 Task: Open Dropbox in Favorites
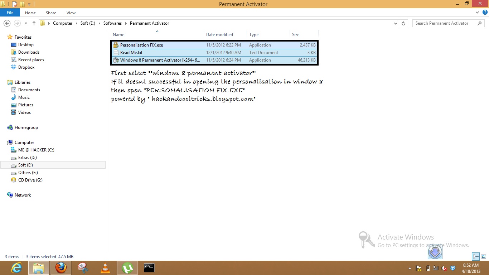coord(26,67)
